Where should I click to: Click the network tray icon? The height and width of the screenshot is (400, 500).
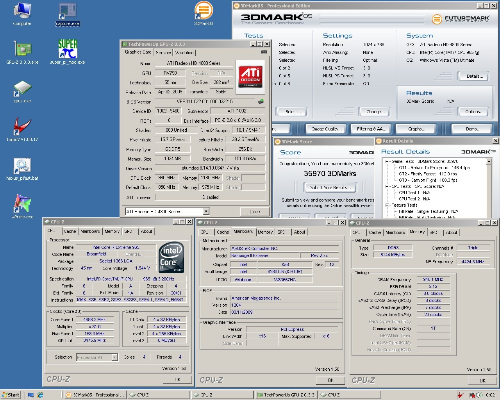click(x=472, y=395)
